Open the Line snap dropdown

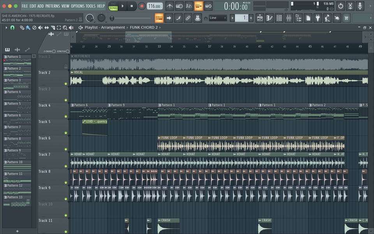[x=218, y=18]
